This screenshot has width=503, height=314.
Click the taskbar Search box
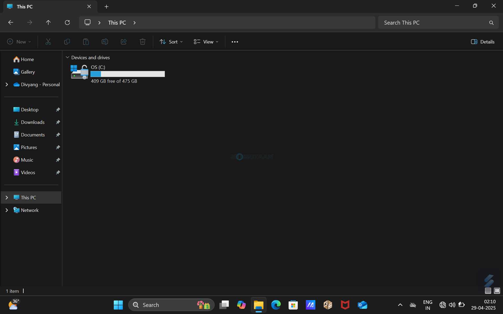[x=171, y=305]
